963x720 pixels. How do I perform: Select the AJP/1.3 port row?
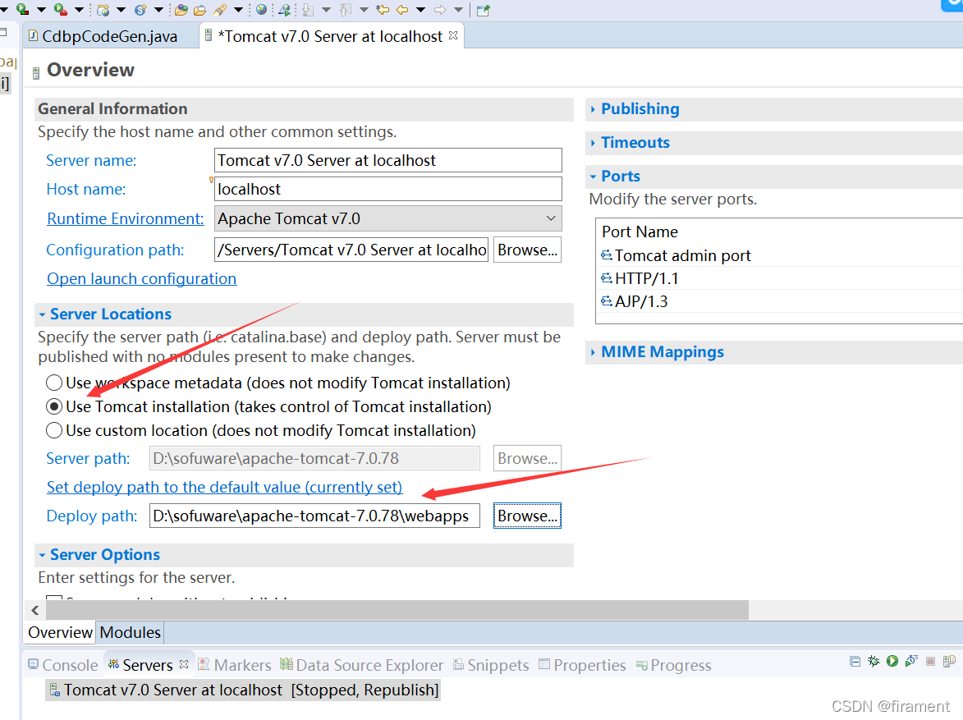tap(779, 301)
